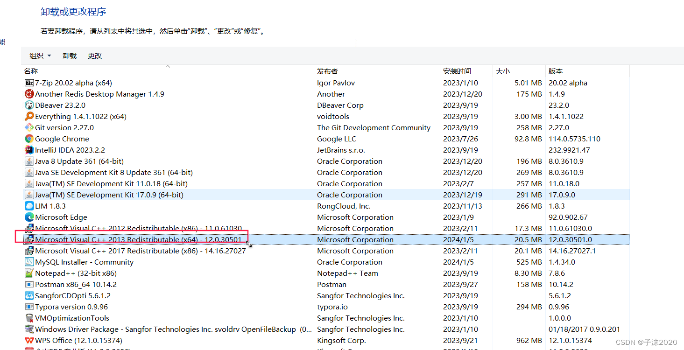Click version 114.0.5735.110
684x350 pixels.
(x=574, y=139)
